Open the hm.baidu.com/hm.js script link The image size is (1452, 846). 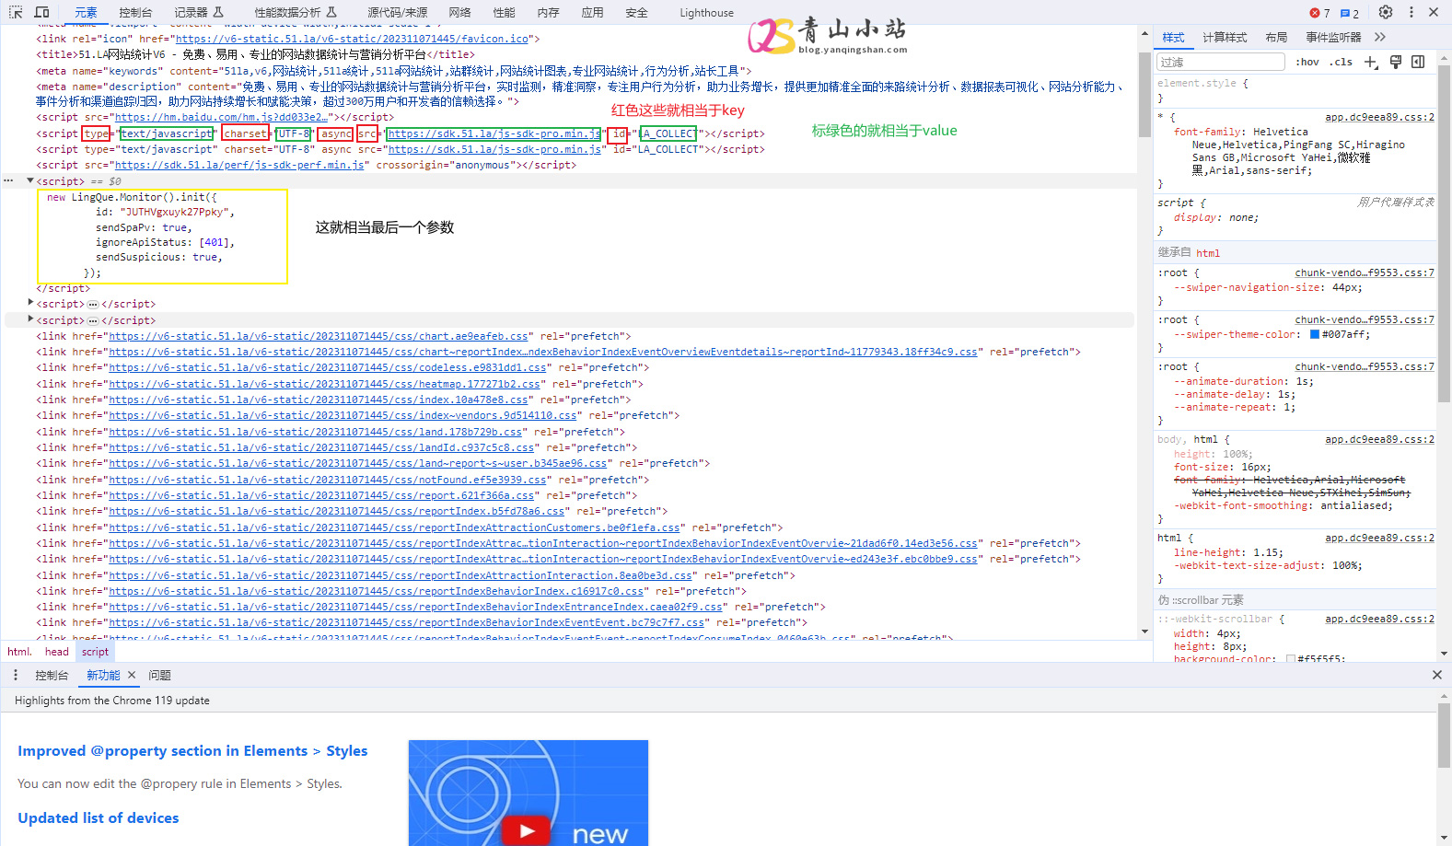pyautogui.click(x=220, y=117)
